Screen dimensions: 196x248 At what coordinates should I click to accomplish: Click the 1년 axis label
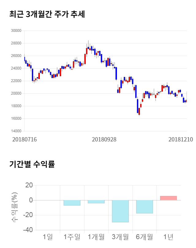pyautogui.click(x=168, y=237)
